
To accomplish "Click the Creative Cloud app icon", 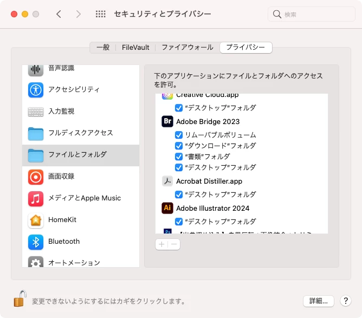I will tap(167, 96).
